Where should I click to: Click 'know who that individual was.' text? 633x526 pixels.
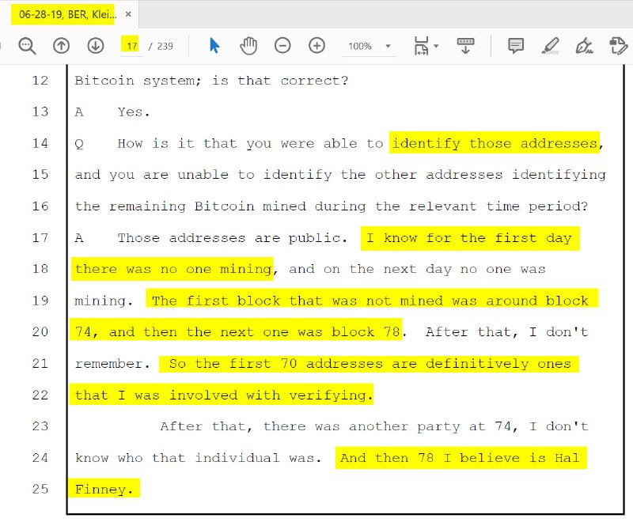[x=199, y=458]
